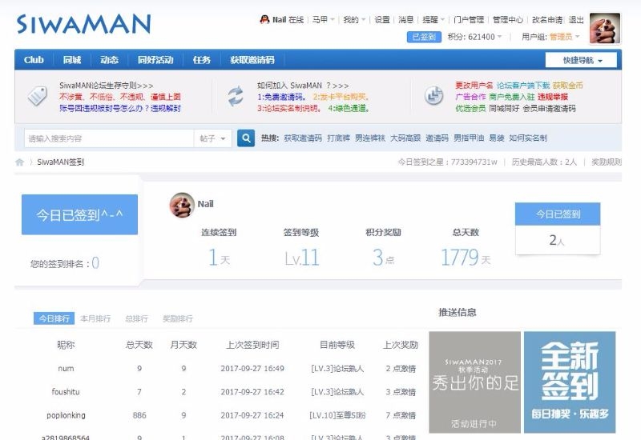Click the hot search term 大码高跟
Image resolution: width=641 pixels, height=440 pixels.
click(x=405, y=138)
